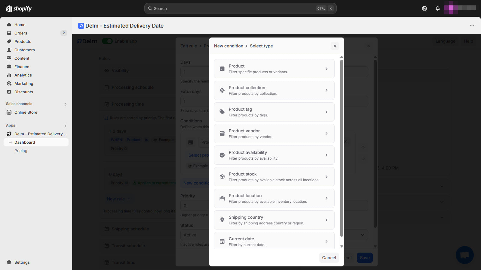
Task: Open the app's three-dot more menu
Action: [472, 26]
